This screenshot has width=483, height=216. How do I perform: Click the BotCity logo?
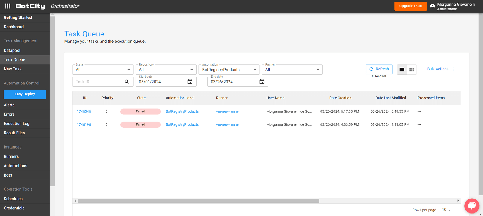[30, 6]
